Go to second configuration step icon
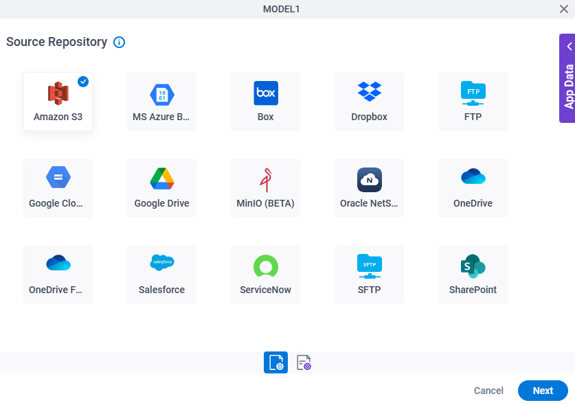This screenshot has width=575, height=405. click(304, 362)
